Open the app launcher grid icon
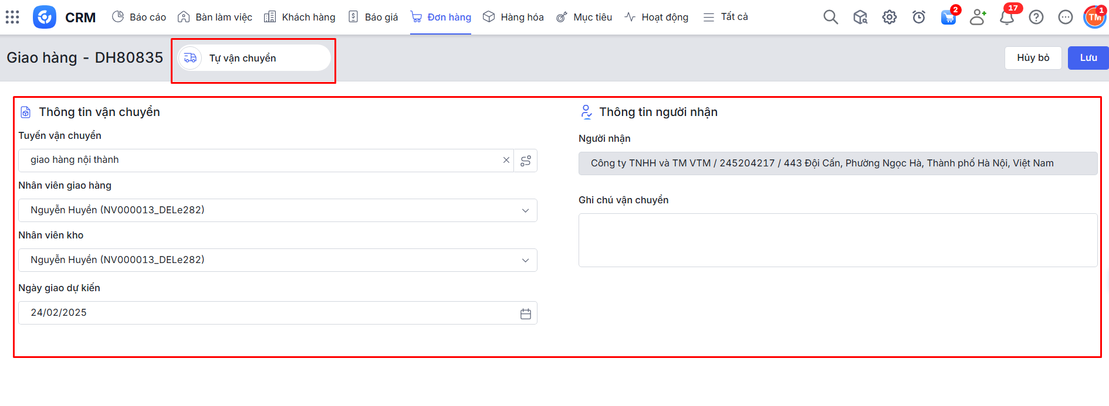 (12, 17)
